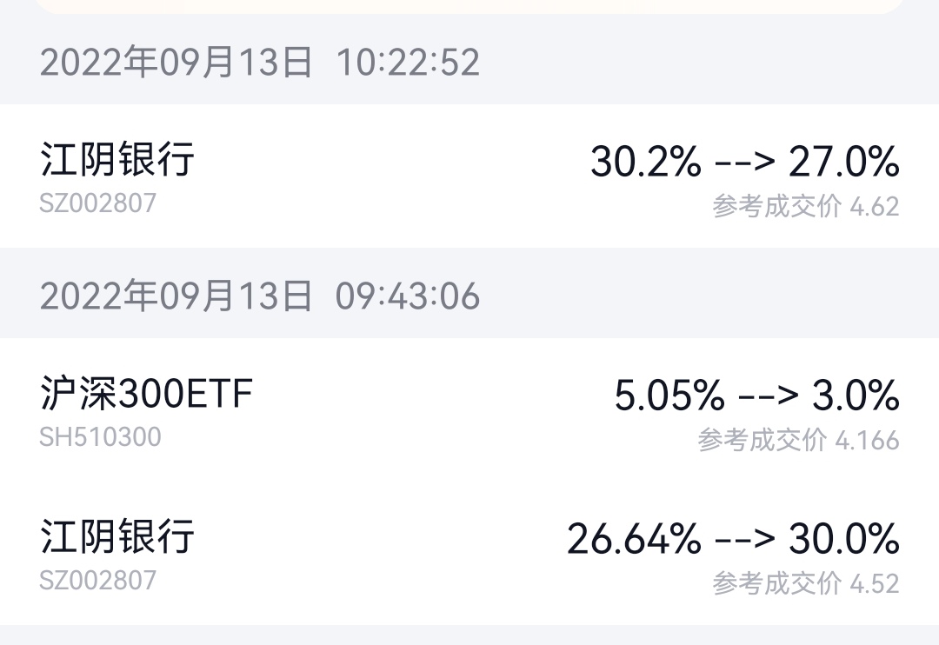Tap the cream-colored card at the top
This screenshot has width=939, height=645.
click(469, 6)
